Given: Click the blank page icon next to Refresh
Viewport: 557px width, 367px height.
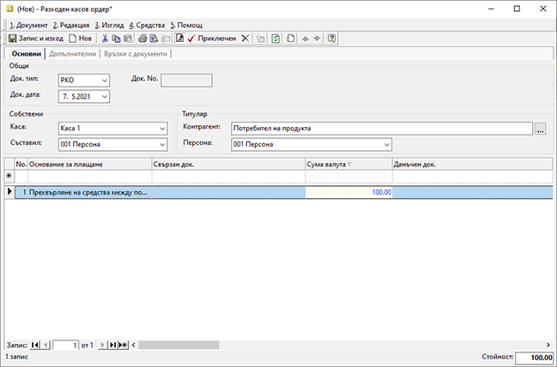Looking at the screenshot, I should pyautogui.click(x=291, y=39).
